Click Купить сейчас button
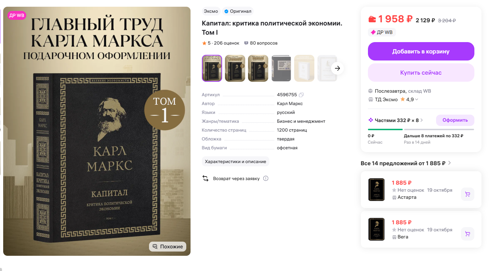490x271 pixels. (x=421, y=73)
